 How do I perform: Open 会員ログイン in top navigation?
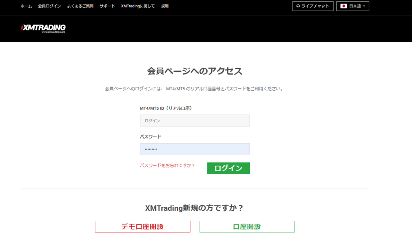(49, 6)
